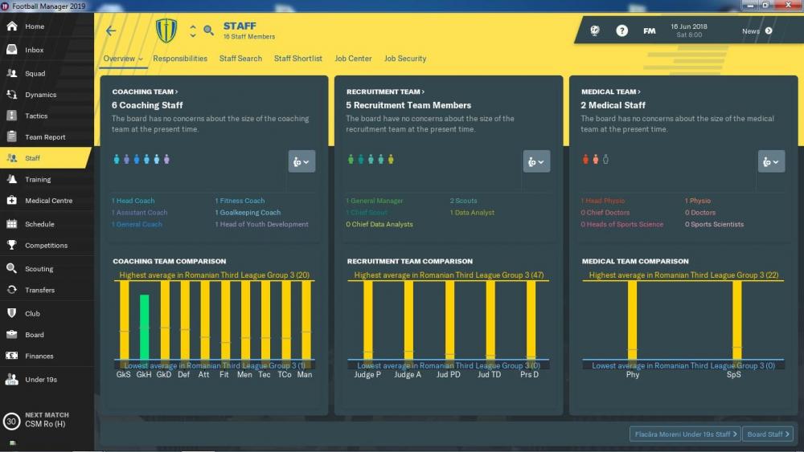Click 1 Data Analyst link
Viewport: 804px width, 452px height.
pyautogui.click(x=472, y=213)
